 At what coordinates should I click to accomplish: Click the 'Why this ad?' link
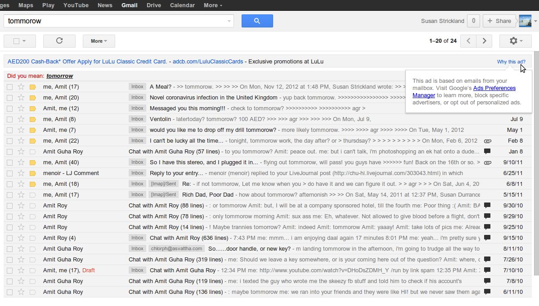click(511, 62)
